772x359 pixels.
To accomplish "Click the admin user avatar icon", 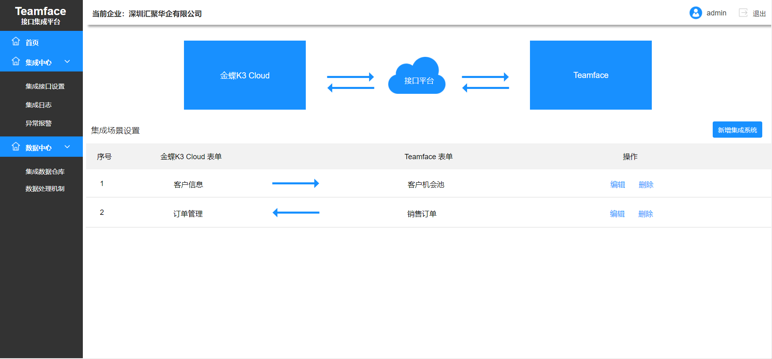I will coord(696,13).
